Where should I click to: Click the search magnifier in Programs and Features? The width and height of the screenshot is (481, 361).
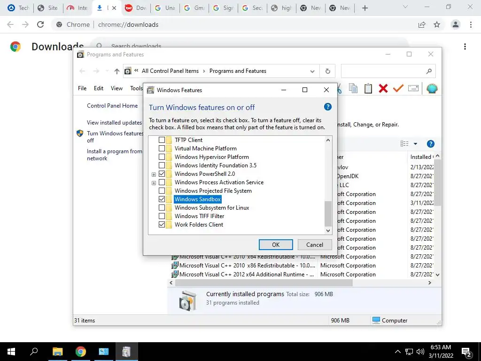(429, 71)
